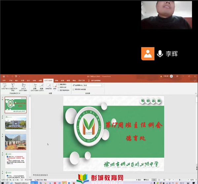Click the Save icon in the quick access toolbar

click(x=4, y=76)
